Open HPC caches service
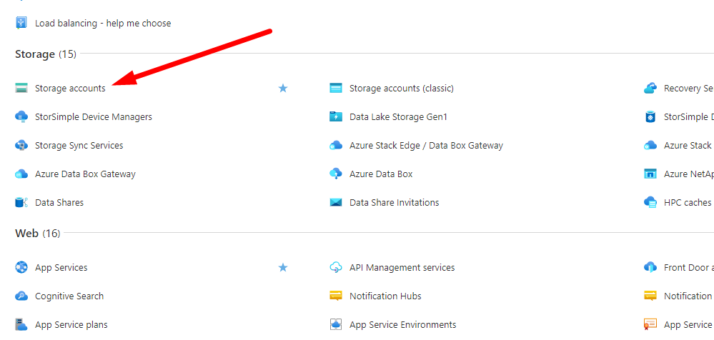The image size is (714, 340). 687,203
